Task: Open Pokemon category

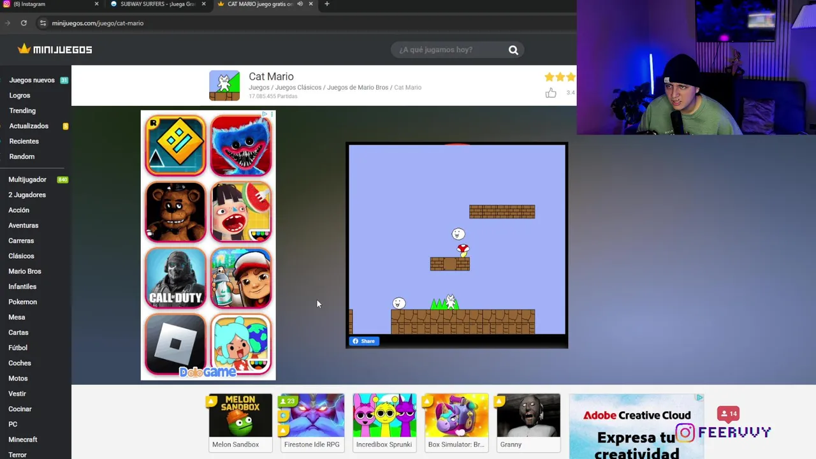Action: [x=22, y=302]
